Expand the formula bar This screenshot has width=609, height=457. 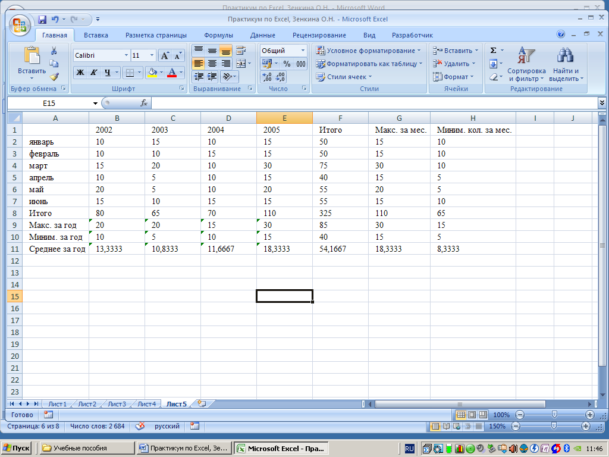coord(602,103)
